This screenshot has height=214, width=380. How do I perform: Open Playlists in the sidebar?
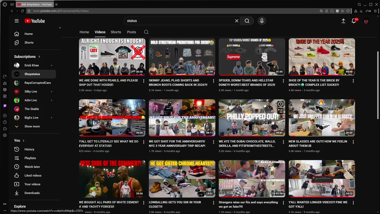[34, 158]
